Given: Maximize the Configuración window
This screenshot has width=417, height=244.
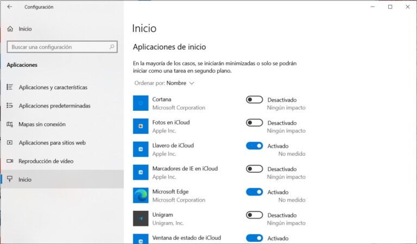Looking at the screenshot, I should 390,7.
